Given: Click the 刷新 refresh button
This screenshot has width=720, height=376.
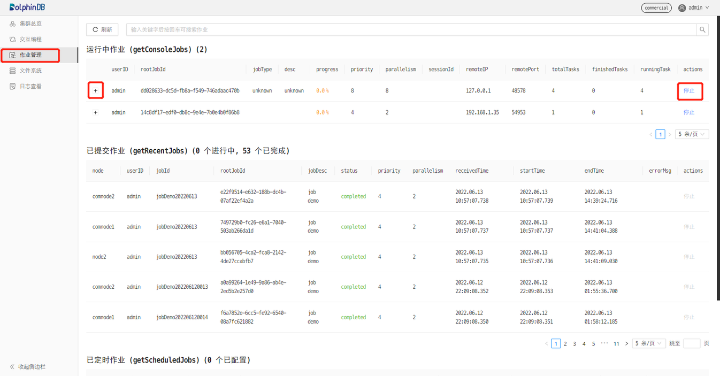Looking at the screenshot, I should pos(103,30).
